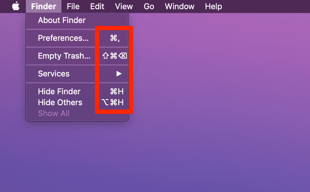The width and height of the screenshot is (310, 192).
Task: Select the Preferences… menu entry
Action: click(63, 38)
